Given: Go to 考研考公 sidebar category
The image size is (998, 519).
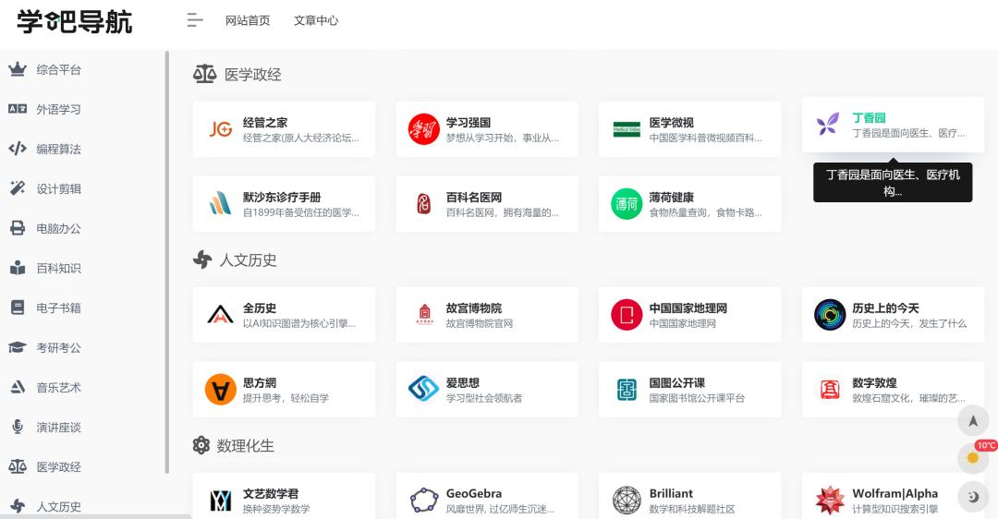Looking at the screenshot, I should point(58,348).
